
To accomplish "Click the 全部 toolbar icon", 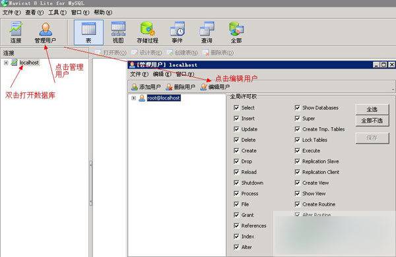I will [236, 32].
